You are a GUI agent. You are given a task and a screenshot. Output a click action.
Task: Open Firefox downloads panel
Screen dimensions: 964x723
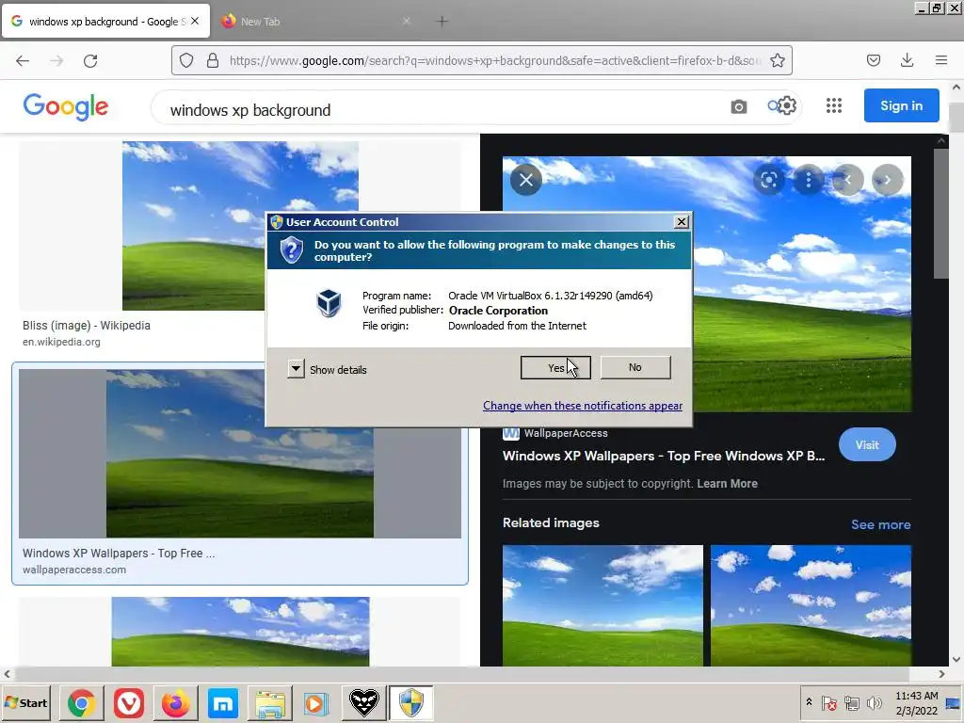[907, 60]
